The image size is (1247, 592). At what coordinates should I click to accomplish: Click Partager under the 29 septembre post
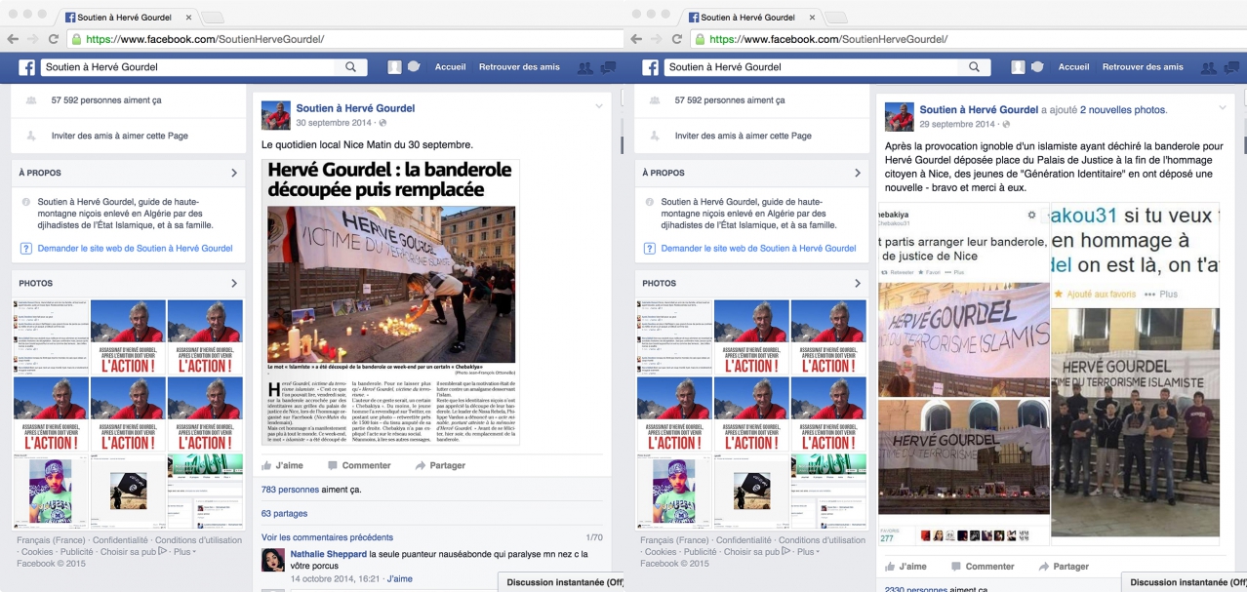coord(1064,566)
